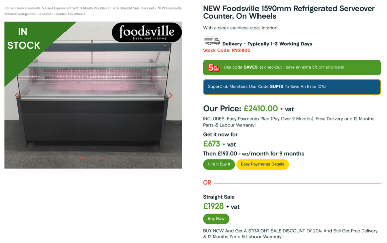Select the first carousel indicator dot
This screenshot has height=243, width=387.
pyautogui.click(x=79, y=158)
